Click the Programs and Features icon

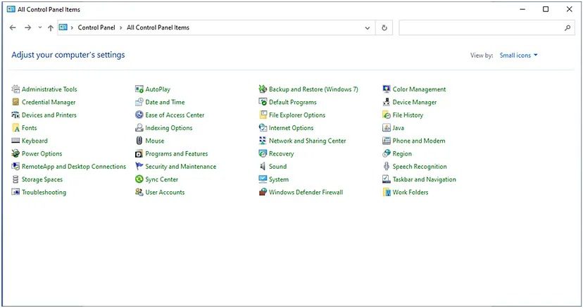coord(139,154)
